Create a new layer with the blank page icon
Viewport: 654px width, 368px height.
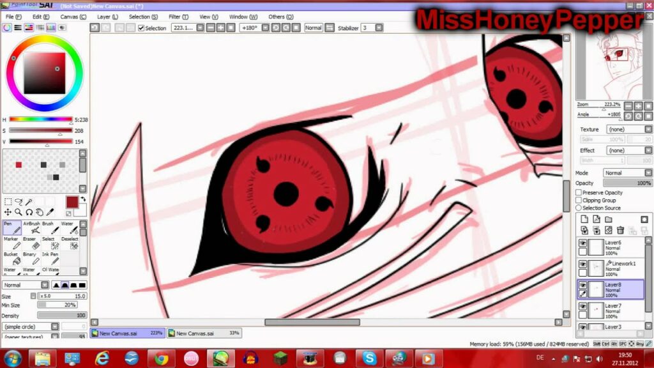tap(584, 219)
